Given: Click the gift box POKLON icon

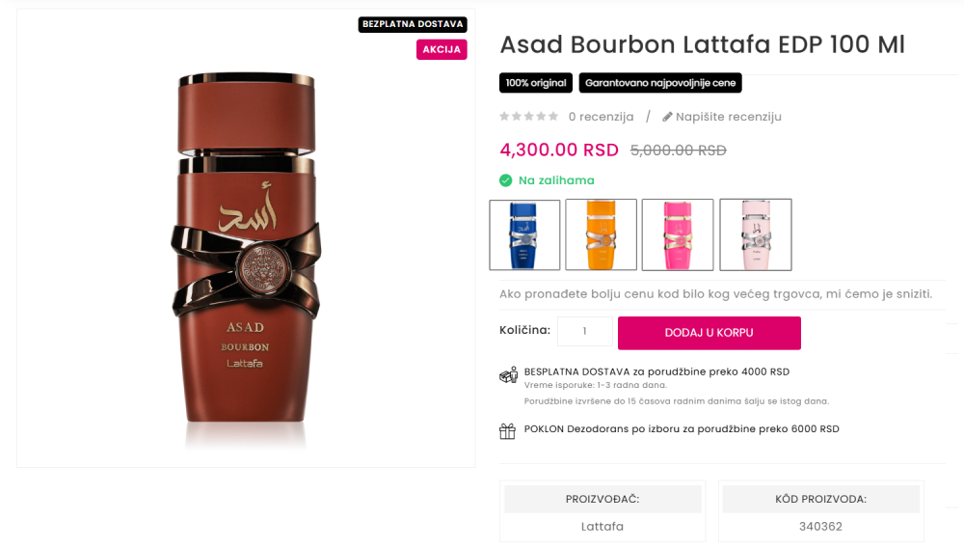Looking at the screenshot, I should (507, 431).
